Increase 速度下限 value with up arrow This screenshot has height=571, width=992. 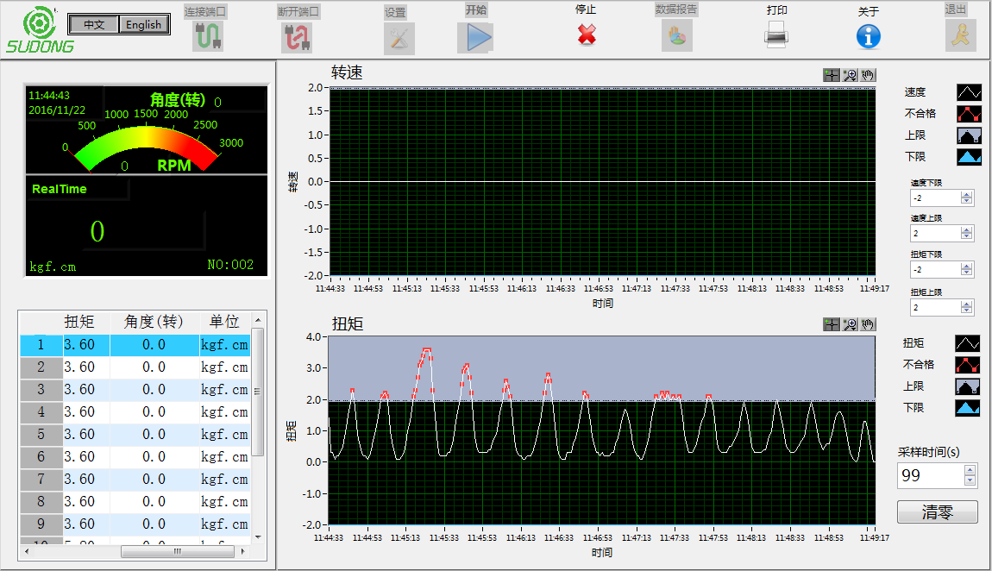(x=966, y=195)
